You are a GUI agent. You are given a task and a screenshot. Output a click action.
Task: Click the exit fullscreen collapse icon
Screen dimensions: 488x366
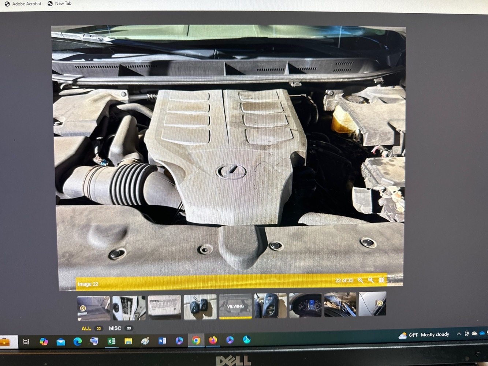click(x=381, y=280)
